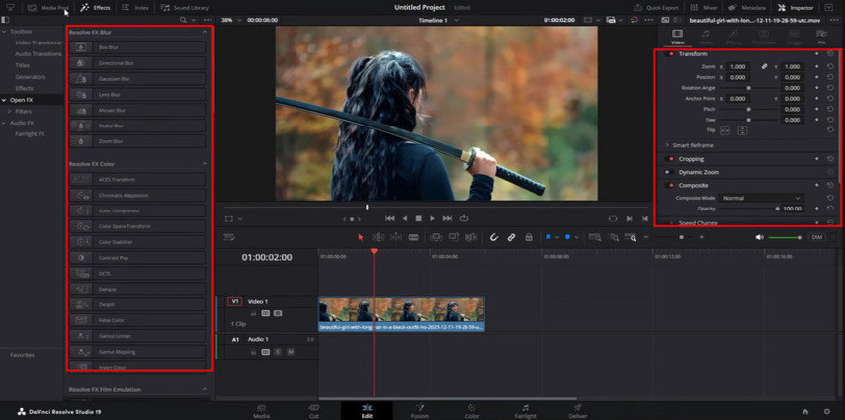Disable the Transform section toggle
845x420 pixels.
[x=670, y=54]
